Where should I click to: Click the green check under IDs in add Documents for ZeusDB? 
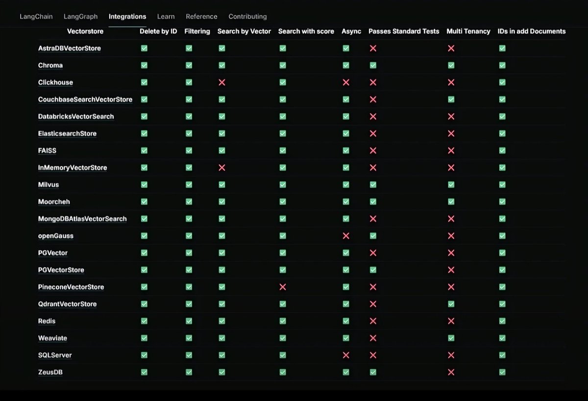pos(502,372)
